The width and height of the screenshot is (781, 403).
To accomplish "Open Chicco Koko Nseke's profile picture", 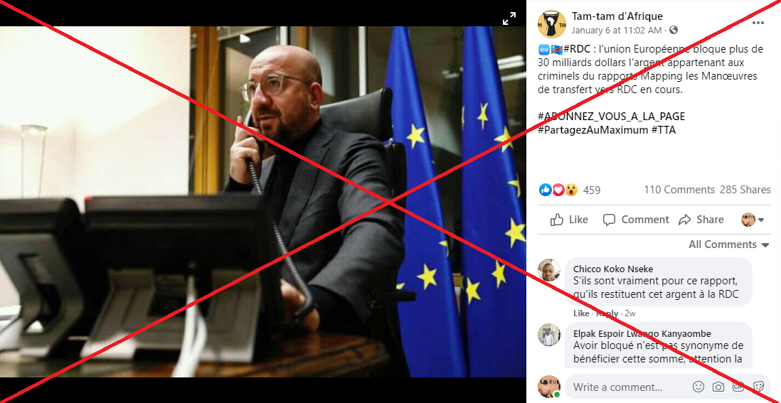I will click(549, 270).
